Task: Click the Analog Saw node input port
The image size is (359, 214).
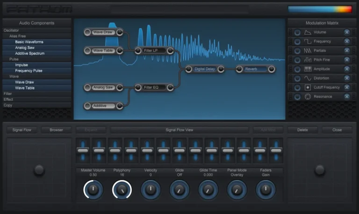Action: pyautogui.click(x=87, y=87)
